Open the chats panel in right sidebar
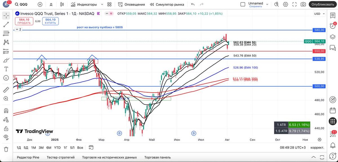 (x=333, y=48)
